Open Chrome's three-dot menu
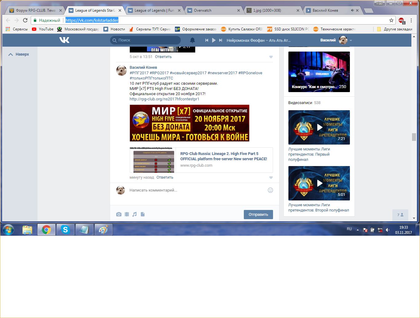This screenshot has width=420, height=318. click(411, 20)
